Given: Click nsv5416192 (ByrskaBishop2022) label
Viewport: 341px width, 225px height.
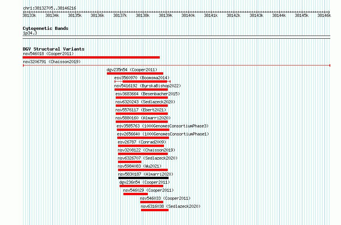Looking at the screenshot, I should click(148, 86).
